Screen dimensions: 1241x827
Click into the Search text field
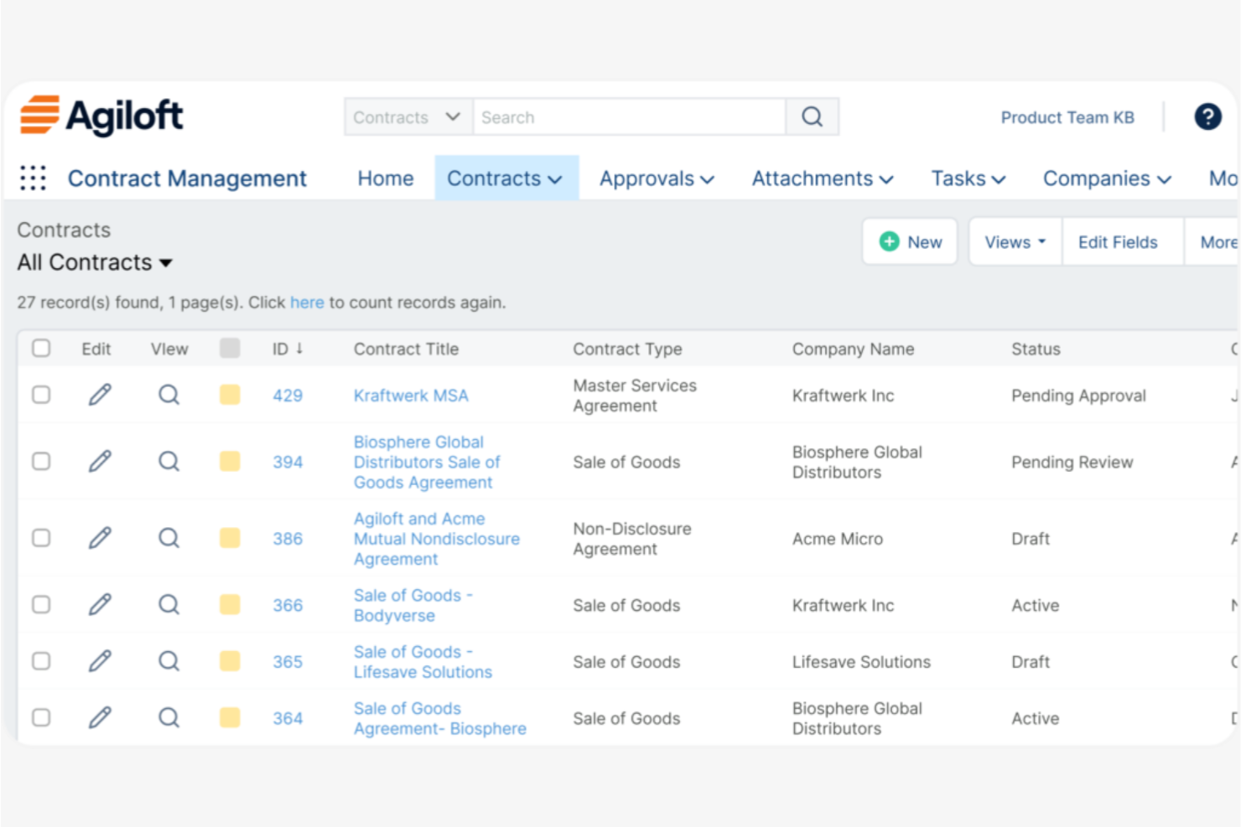click(630, 116)
